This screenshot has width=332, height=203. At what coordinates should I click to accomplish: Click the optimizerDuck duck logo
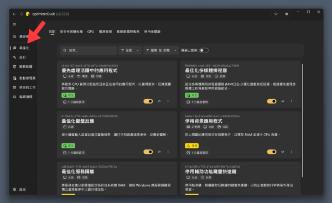28,14
